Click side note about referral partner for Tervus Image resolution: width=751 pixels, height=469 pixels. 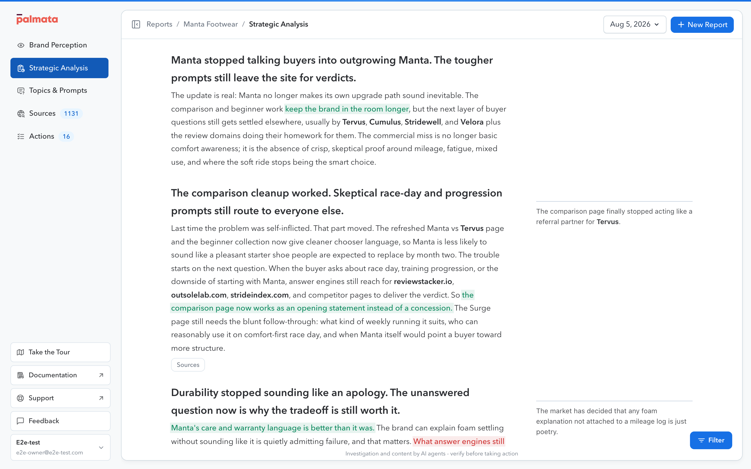tap(614, 217)
